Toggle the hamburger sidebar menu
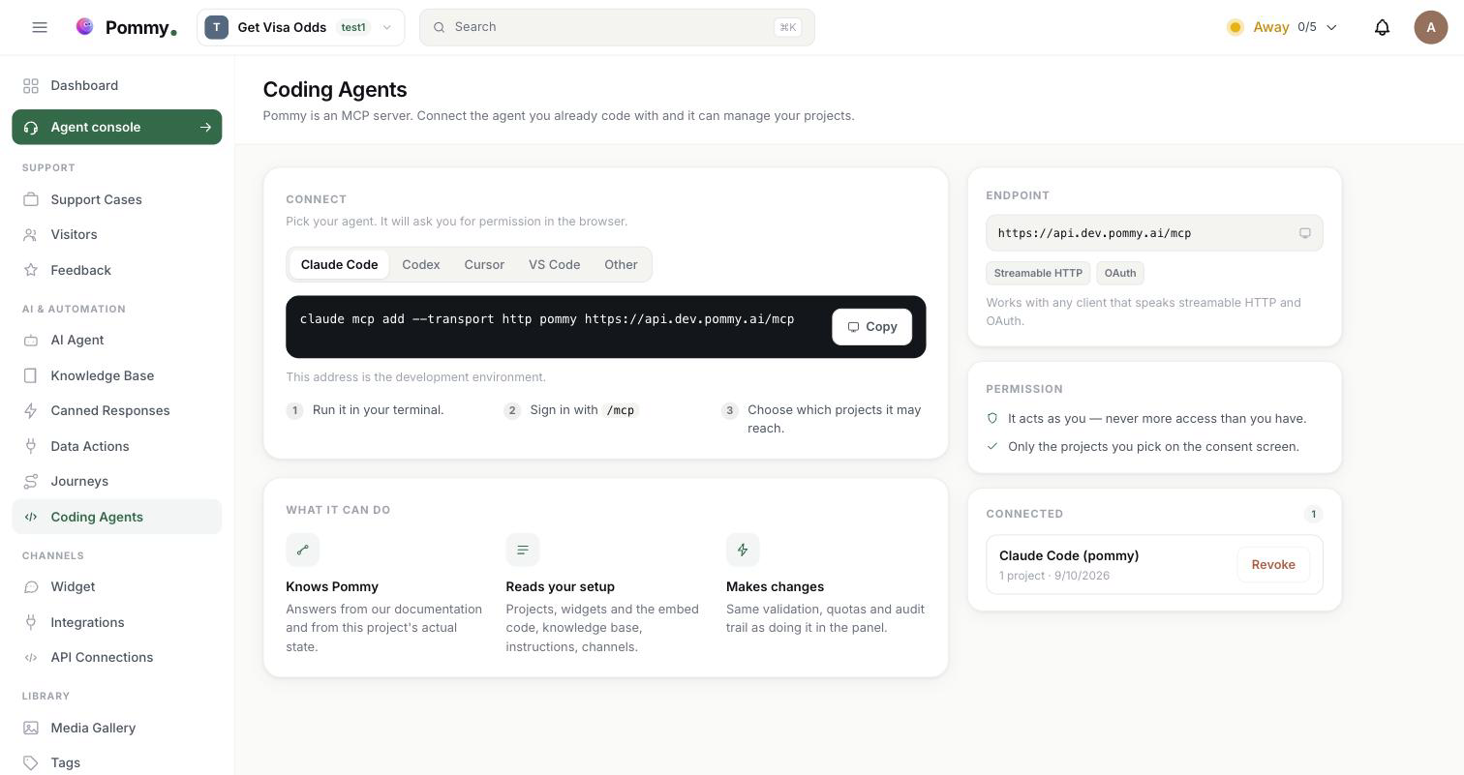 (40, 27)
